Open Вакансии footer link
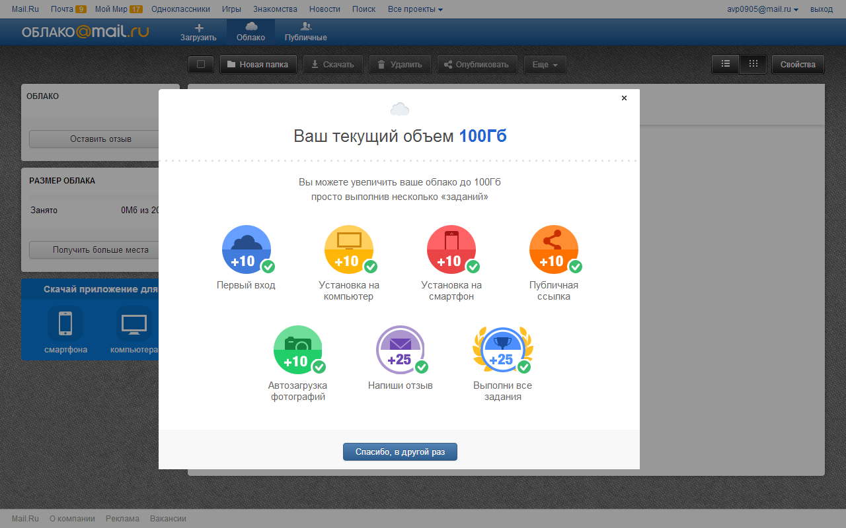The width and height of the screenshot is (846, 528). click(x=168, y=519)
